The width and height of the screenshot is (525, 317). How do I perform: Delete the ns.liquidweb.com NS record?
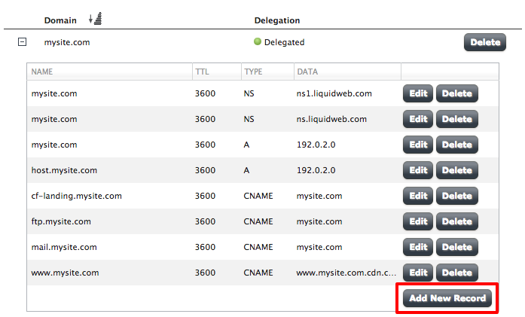(x=456, y=120)
